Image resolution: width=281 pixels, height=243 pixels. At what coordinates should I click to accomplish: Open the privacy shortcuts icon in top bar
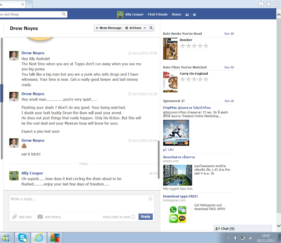click(x=187, y=15)
